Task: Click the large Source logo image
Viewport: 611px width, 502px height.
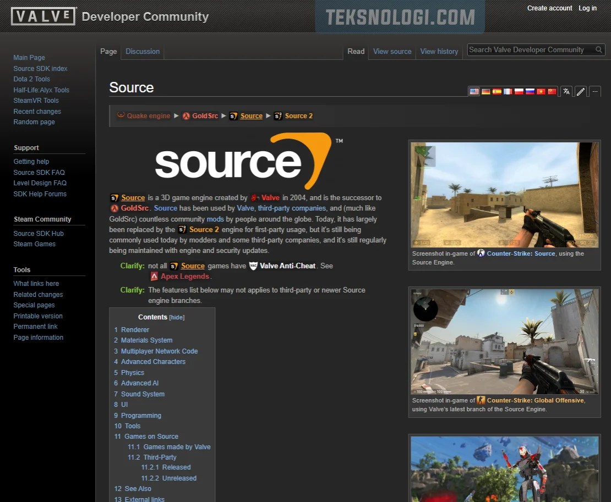Action: pos(249,161)
